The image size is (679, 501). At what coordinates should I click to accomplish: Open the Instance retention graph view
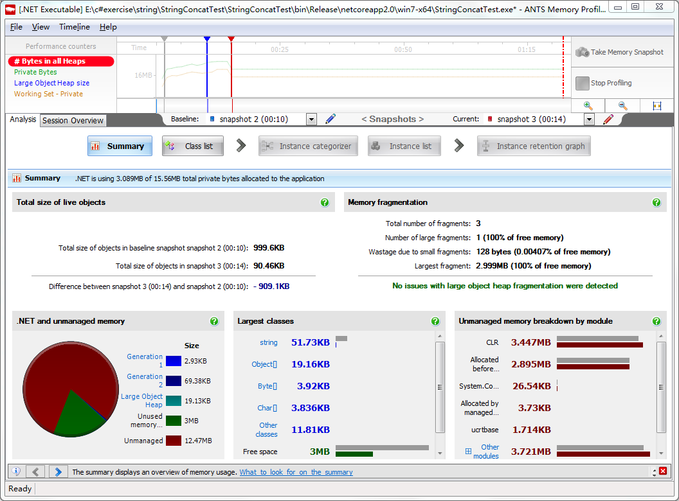[x=534, y=146]
